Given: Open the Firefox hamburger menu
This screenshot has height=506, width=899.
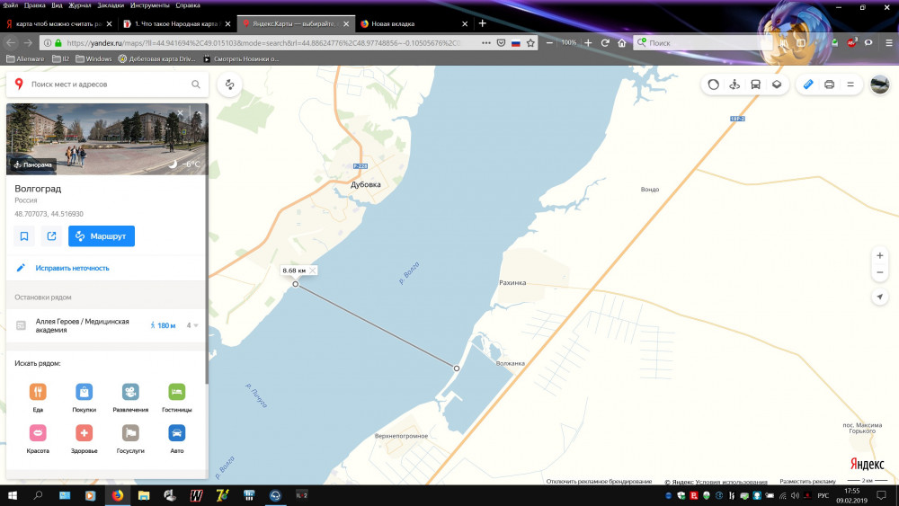Looking at the screenshot, I should [889, 43].
